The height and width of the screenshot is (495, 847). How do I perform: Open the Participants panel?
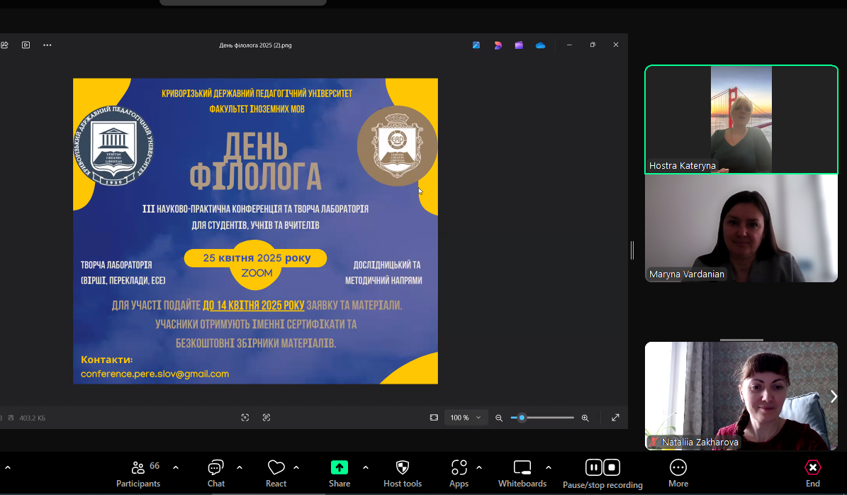pyautogui.click(x=138, y=473)
